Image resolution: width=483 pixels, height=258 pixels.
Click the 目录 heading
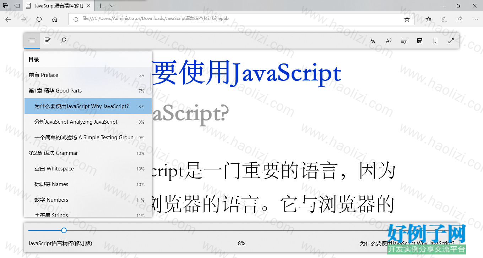tap(34, 60)
